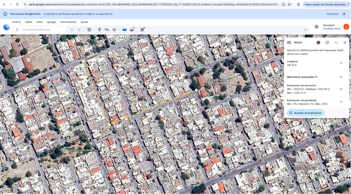Open the Archivo menu
The width and height of the screenshot is (351, 194).
tap(16, 22)
